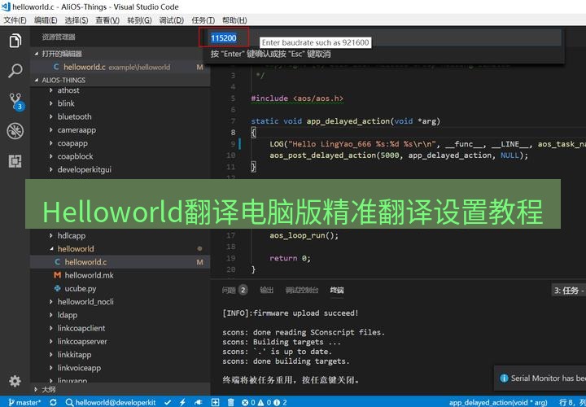Open the Debug view in activity bar
The height and width of the screenshot is (407, 586).
pos(15,131)
